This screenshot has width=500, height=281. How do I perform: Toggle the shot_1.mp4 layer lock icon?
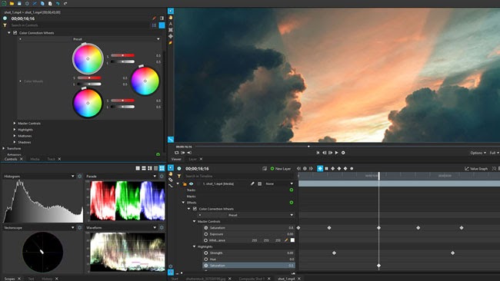pyautogui.click(x=185, y=183)
